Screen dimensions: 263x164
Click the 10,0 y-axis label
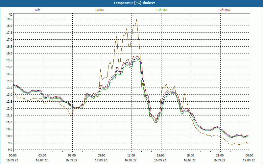click(9, 136)
